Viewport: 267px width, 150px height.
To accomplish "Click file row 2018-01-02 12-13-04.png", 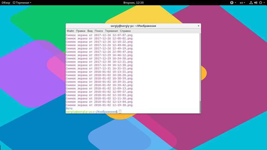I will click(99, 102).
